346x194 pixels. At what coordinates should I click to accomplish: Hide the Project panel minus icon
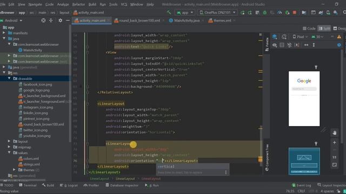(x=68, y=20)
